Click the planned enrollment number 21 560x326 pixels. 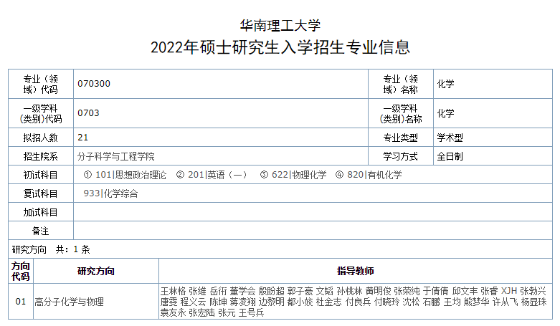coord(83,138)
